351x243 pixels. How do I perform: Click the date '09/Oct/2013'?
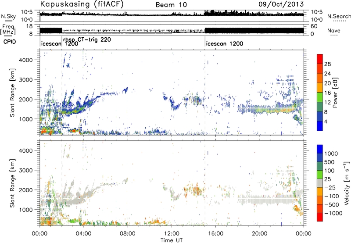point(281,4)
